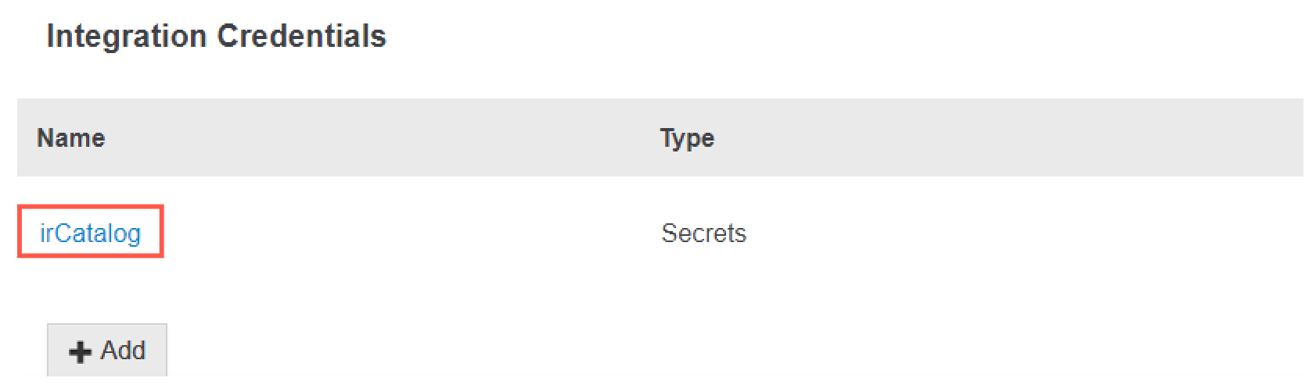The image size is (1305, 392).
Task: Click the Type header label text
Action: click(x=687, y=137)
